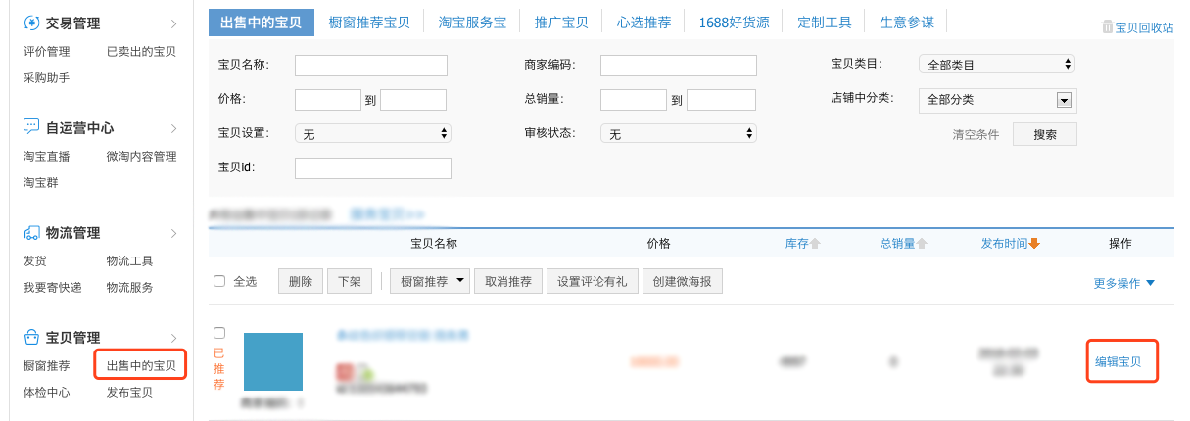The height and width of the screenshot is (421, 1190).
Task: Click the 交易管理 yuan icon
Action: click(31, 23)
